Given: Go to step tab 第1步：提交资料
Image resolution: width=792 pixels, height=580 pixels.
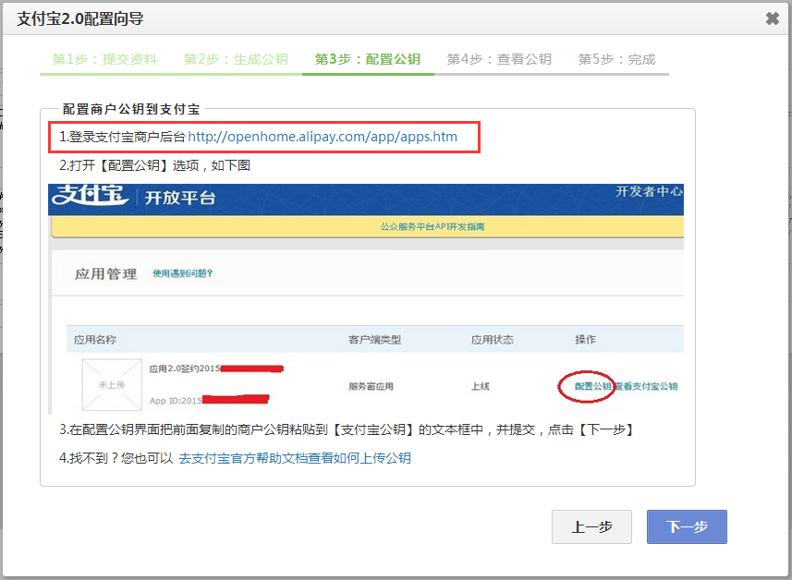Looking at the screenshot, I should click(x=104, y=59).
